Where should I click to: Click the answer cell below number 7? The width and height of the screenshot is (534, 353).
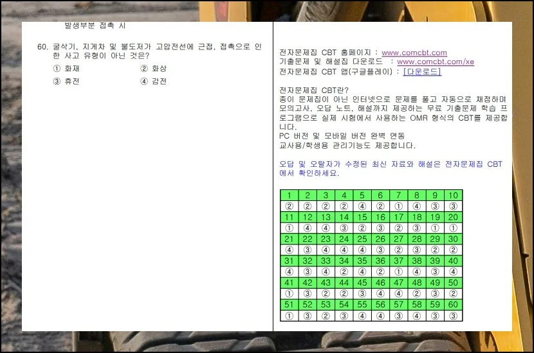tap(398, 206)
